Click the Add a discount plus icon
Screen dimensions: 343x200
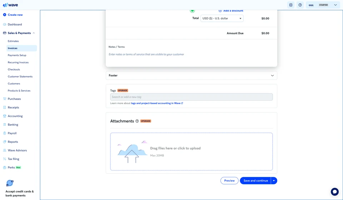coord(220,11)
